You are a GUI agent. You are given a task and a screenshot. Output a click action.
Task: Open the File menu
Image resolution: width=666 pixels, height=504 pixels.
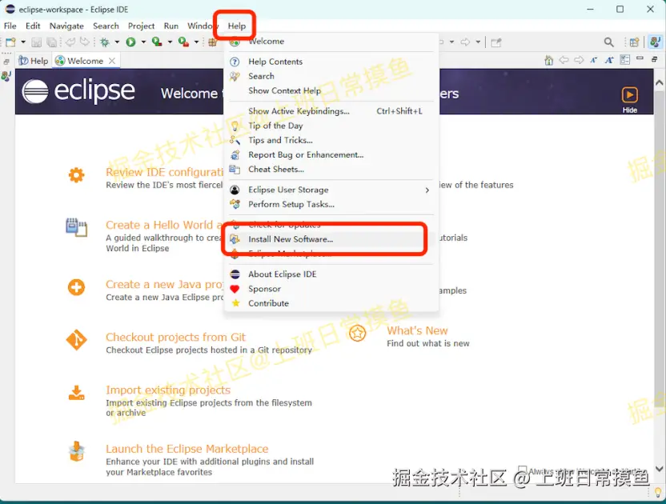10,26
